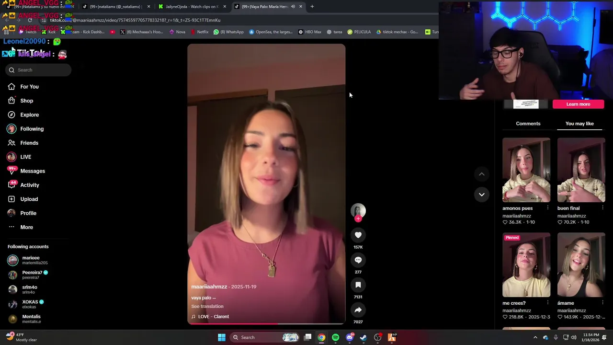Go to the previous video with the up chevron
Image resolution: width=613 pixels, height=345 pixels.
[482, 174]
